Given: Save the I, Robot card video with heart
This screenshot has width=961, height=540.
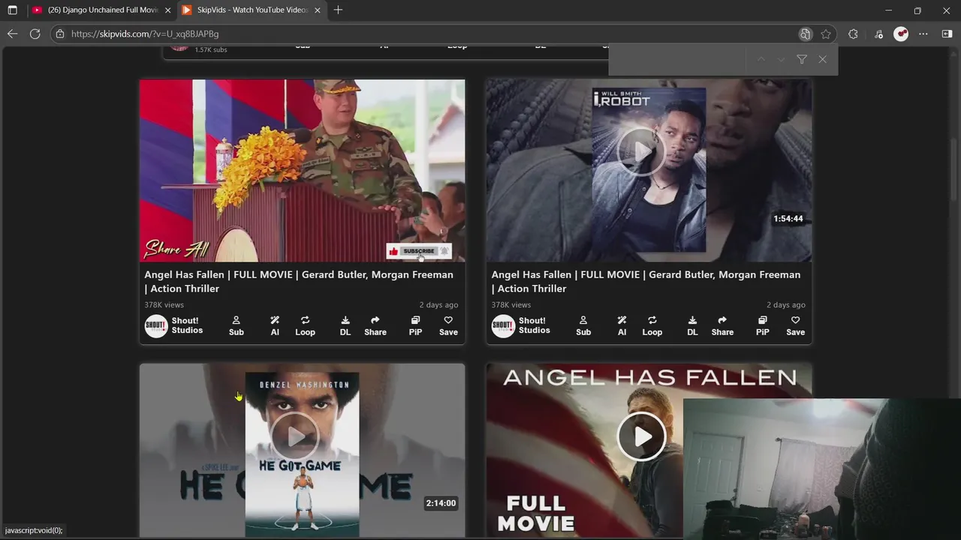Looking at the screenshot, I should pos(795,326).
